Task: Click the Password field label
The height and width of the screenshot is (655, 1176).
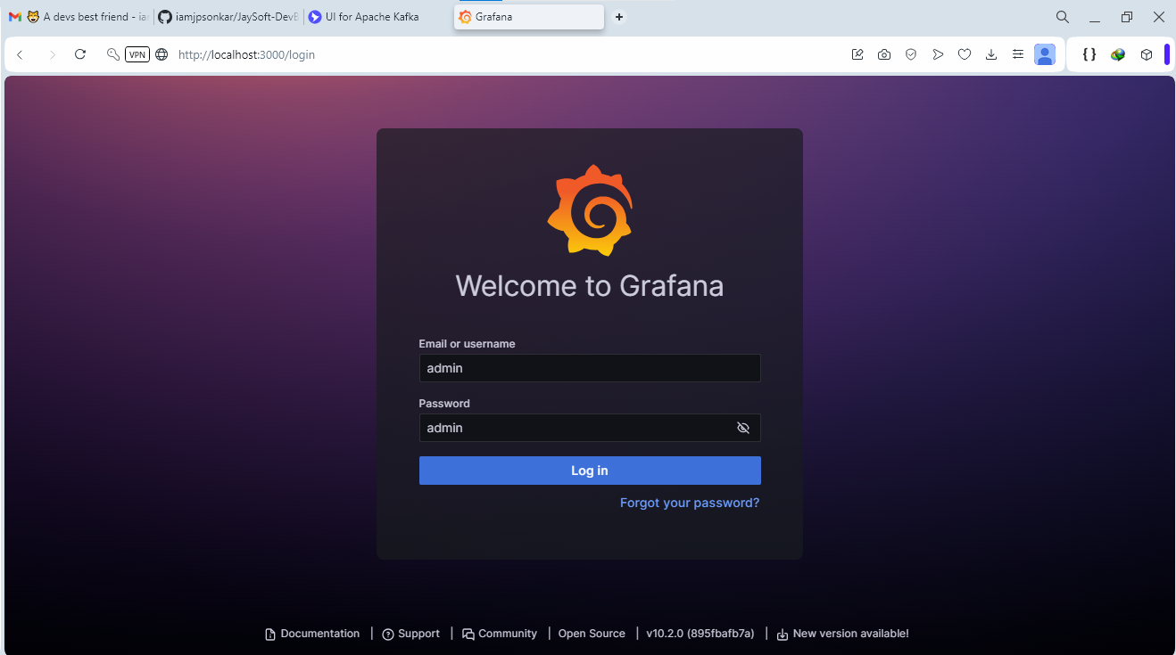Action: [444, 404]
